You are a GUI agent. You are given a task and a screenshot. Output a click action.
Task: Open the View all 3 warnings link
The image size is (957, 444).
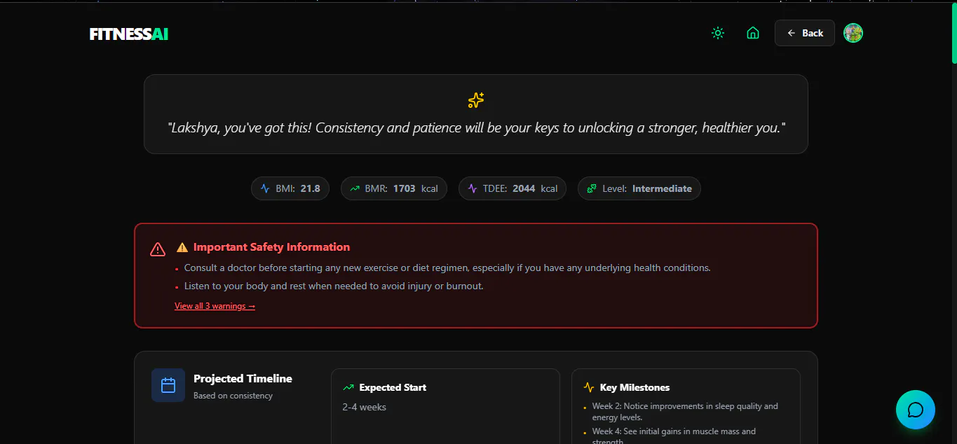pos(215,306)
